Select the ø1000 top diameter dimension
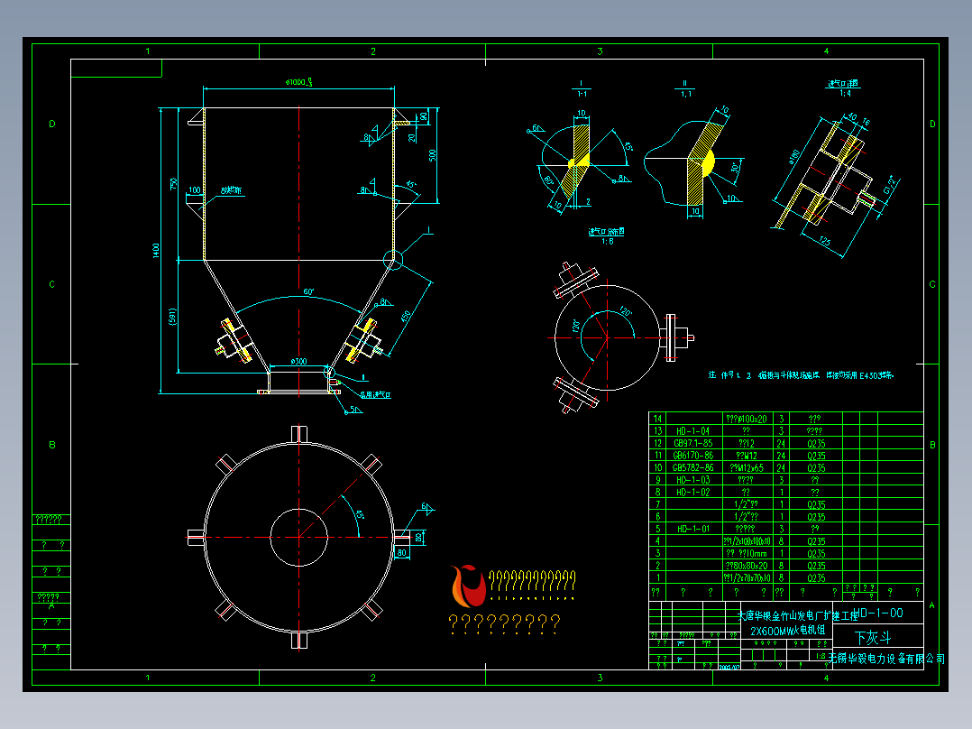This screenshot has height=729, width=972. click(298, 82)
